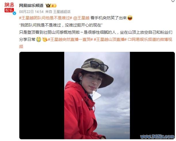176x141 pixels.
Task: Open hashtag #王星越团队问他是不是难过#
Action: (x=46, y=18)
